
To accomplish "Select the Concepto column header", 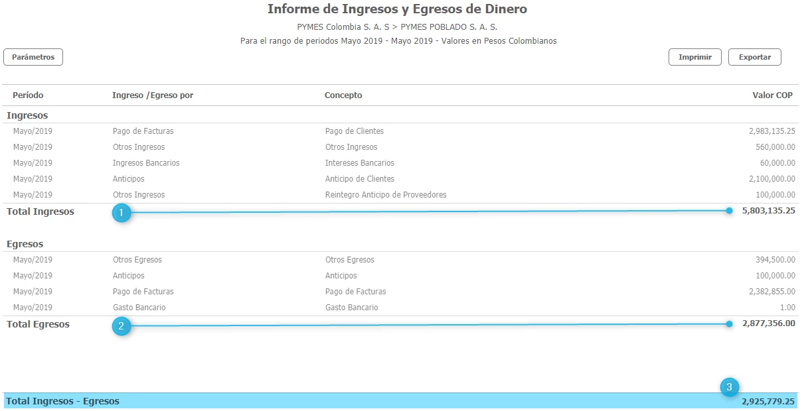I will [343, 95].
